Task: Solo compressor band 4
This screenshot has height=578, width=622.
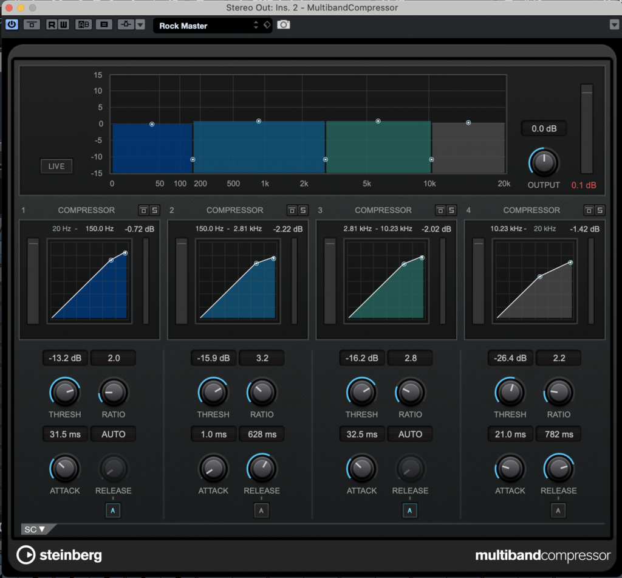Action: coord(600,210)
